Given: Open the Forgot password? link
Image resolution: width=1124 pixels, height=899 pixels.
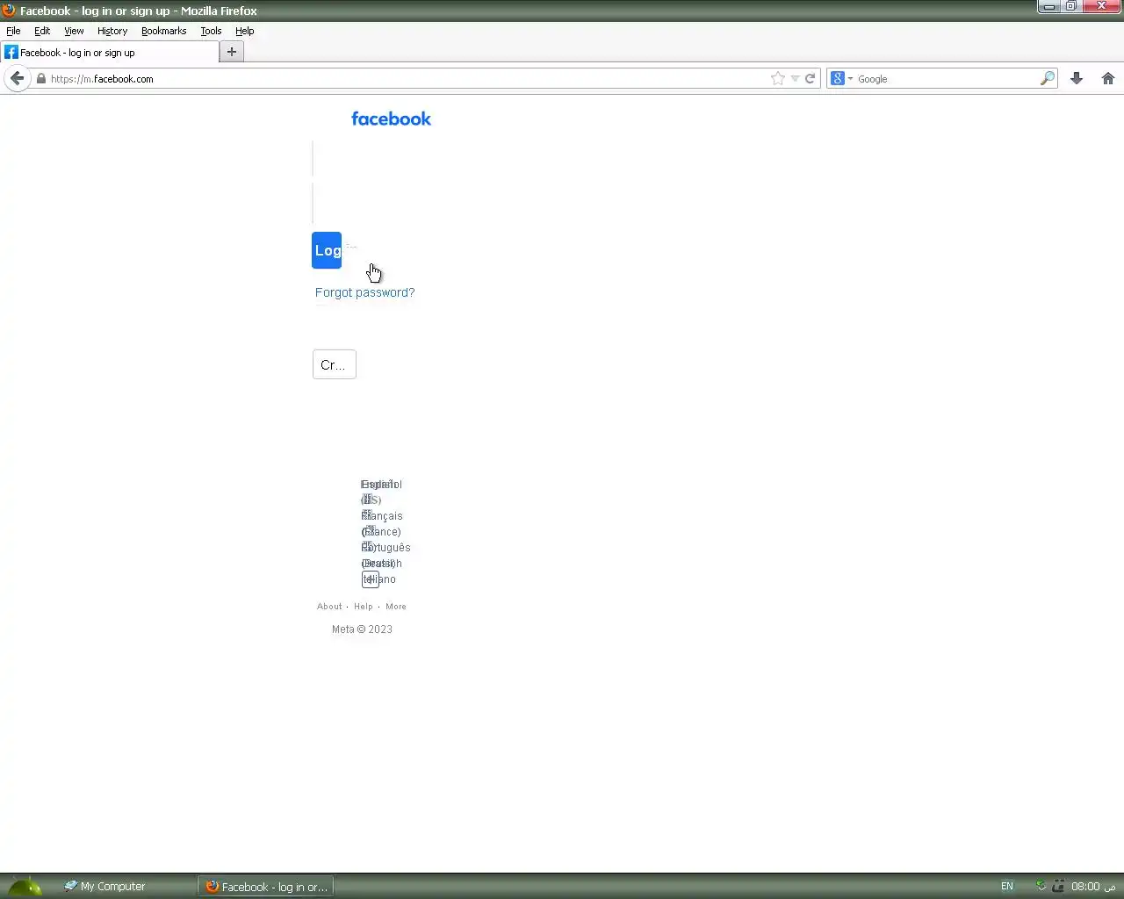Looking at the screenshot, I should point(364,292).
